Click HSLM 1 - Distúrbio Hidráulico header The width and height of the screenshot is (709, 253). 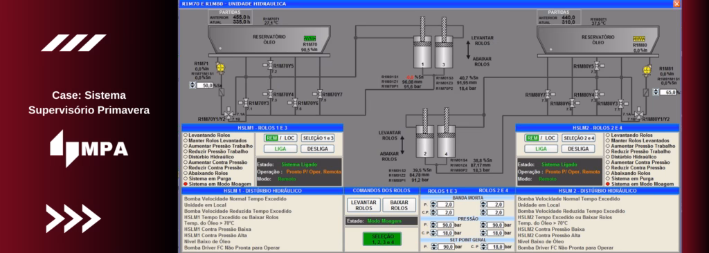click(x=262, y=191)
